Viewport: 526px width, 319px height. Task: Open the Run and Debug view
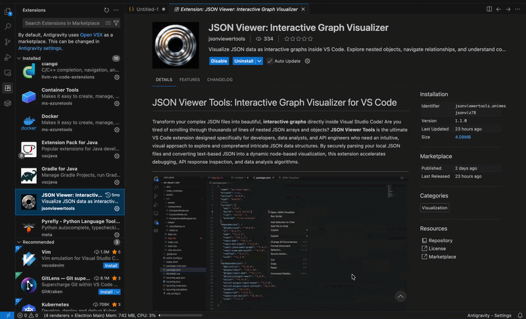point(7,57)
